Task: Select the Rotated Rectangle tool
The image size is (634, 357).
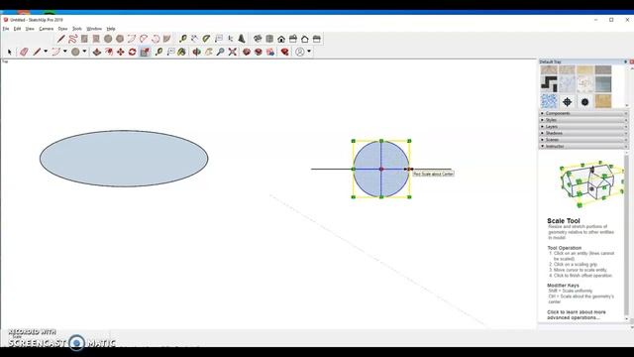Action: (96, 39)
